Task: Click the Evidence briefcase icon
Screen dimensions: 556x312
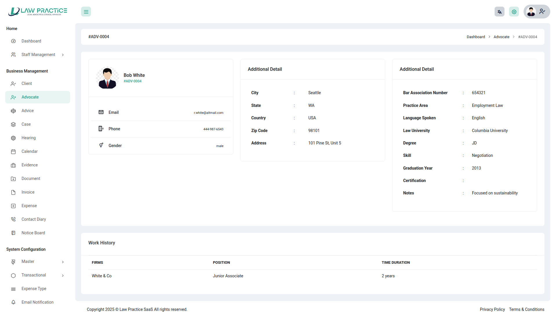Action: point(13,165)
